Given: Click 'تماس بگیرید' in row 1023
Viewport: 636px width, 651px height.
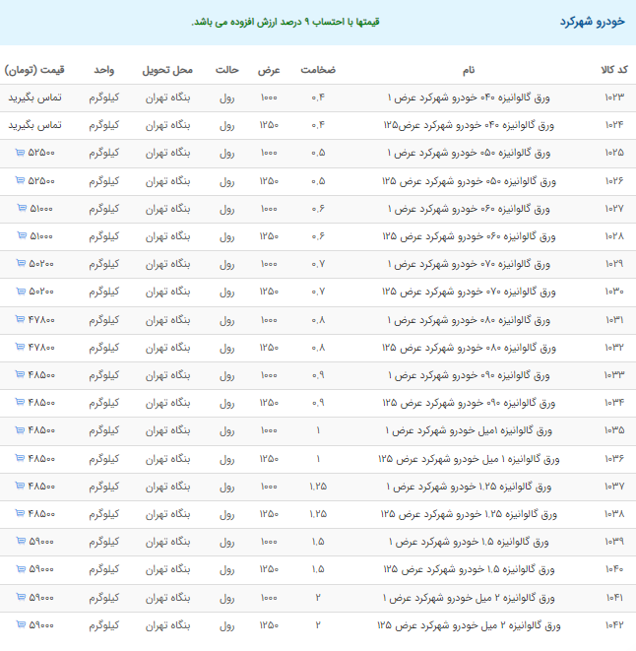Looking at the screenshot, I should point(35,98).
